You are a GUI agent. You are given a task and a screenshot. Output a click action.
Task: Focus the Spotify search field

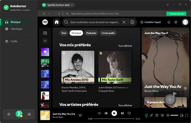tap(95, 22)
